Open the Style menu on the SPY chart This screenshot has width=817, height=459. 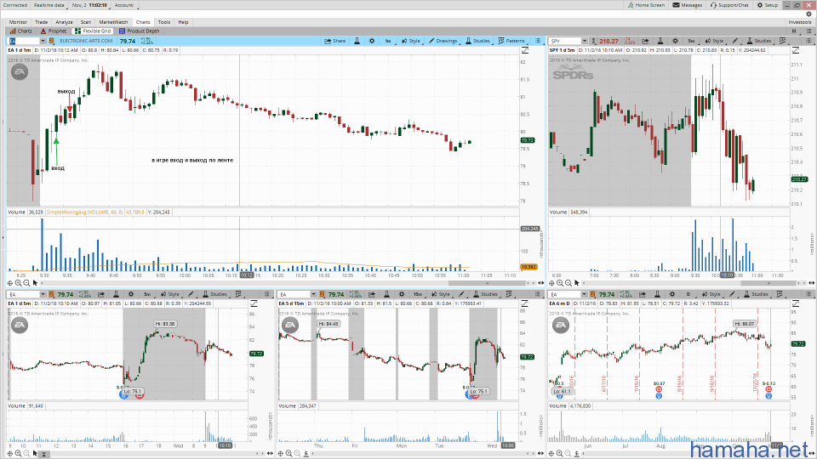[x=714, y=41]
